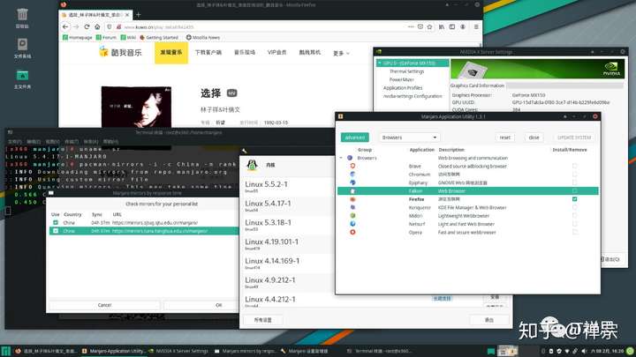The width and height of the screenshot is (636, 357).
Task: Click Opera icon in application list
Action: [x=352, y=233]
